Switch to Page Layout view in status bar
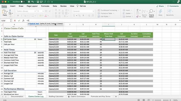Image resolution: width=181 pixels, height=101 pixels. coord(144,100)
